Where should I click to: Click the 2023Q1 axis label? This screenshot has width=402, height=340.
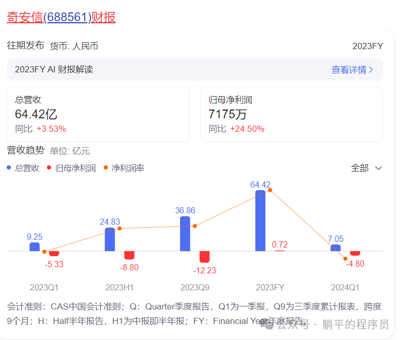coord(44,287)
